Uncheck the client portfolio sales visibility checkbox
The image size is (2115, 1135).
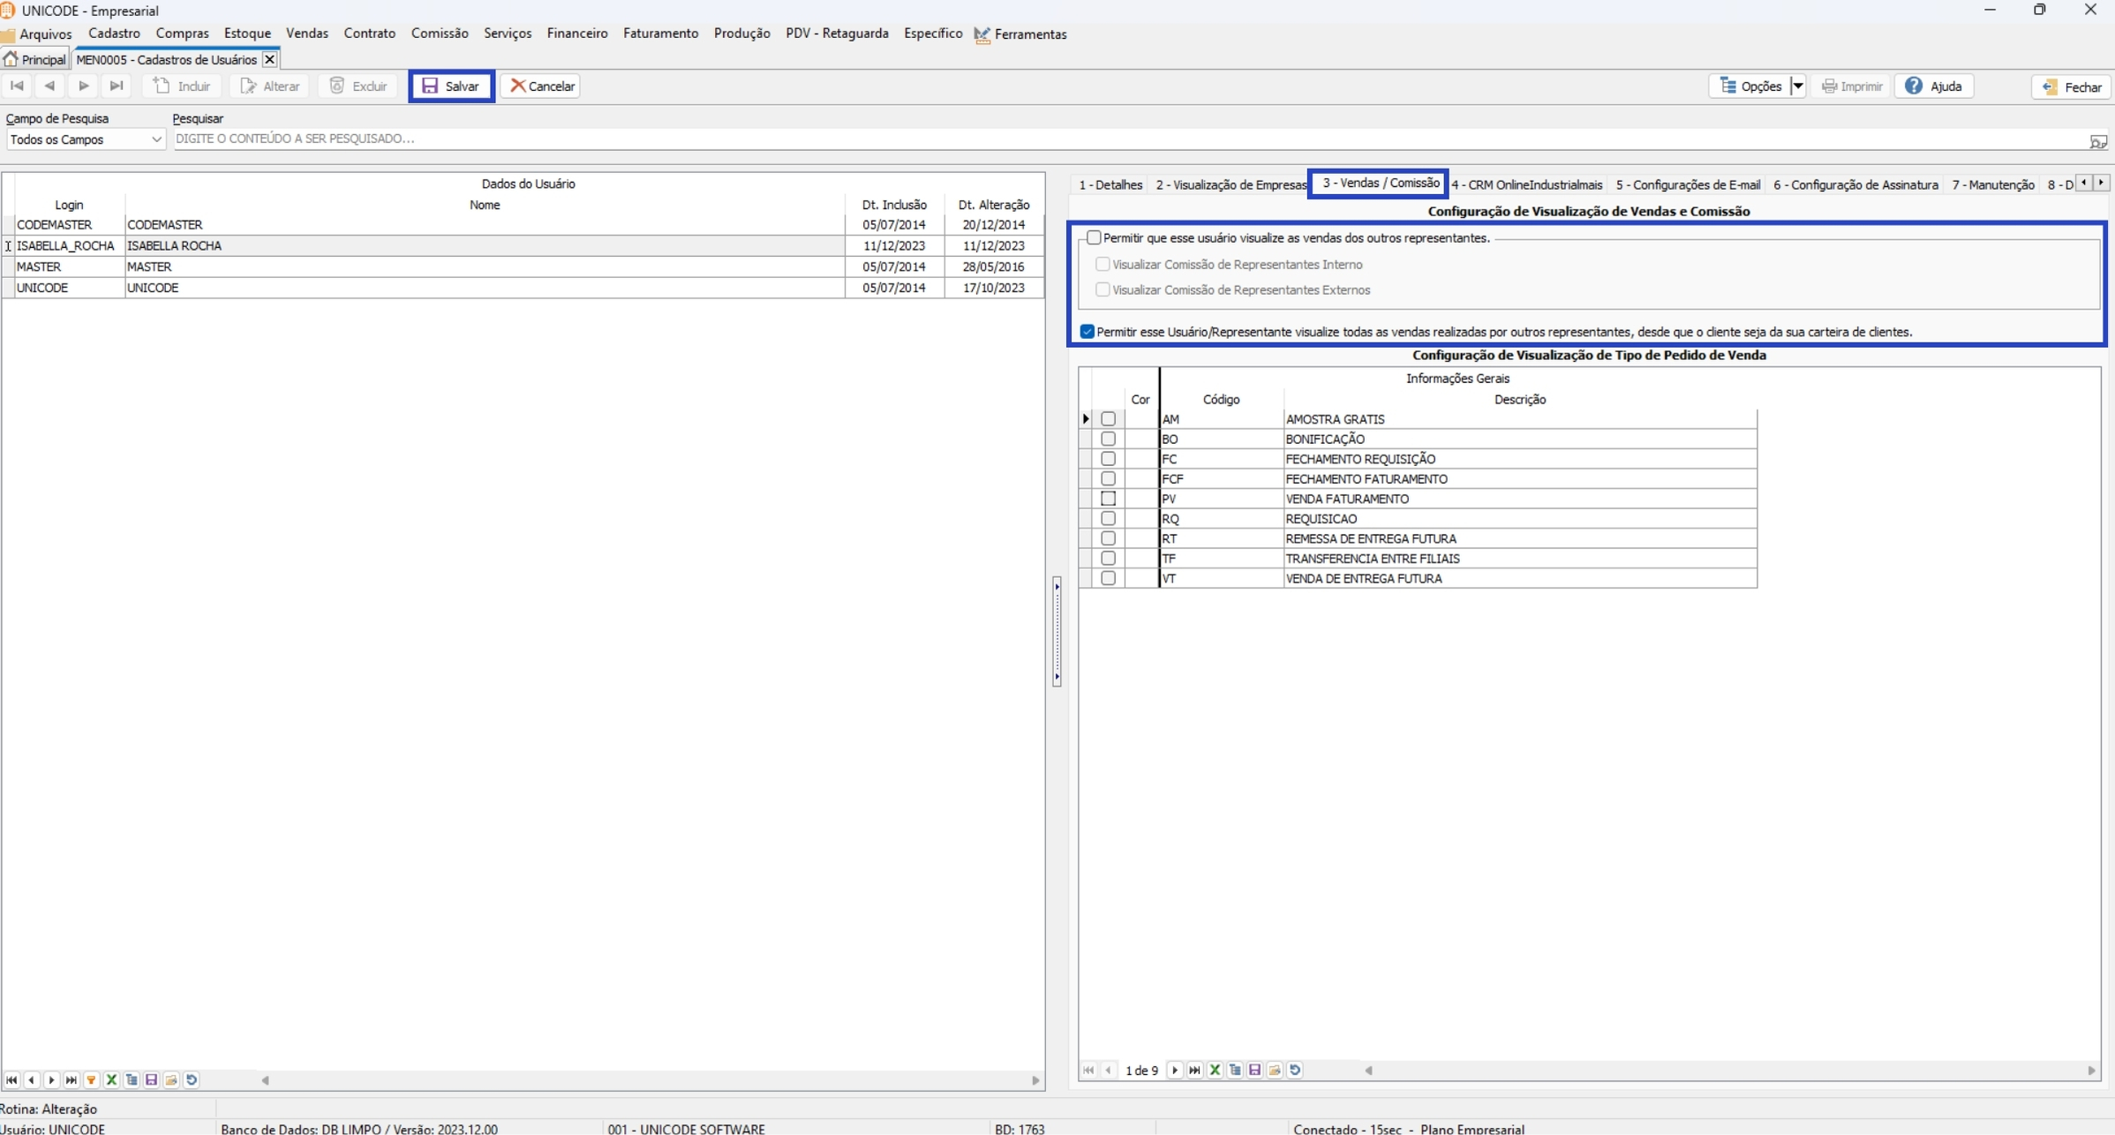[1088, 332]
